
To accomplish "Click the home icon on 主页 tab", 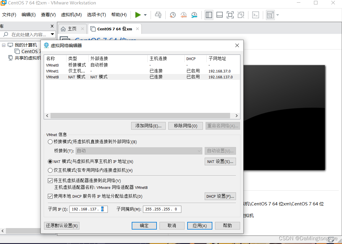I will [x=63, y=29].
